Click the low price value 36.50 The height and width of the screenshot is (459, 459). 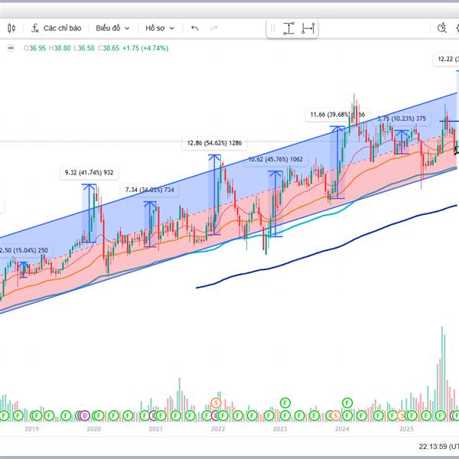click(x=84, y=48)
